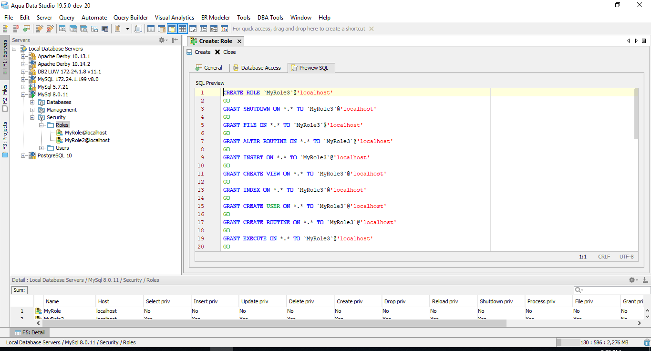Click the Security folder icon in the tree
The image size is (651, 351).
[x=41, y=117]
